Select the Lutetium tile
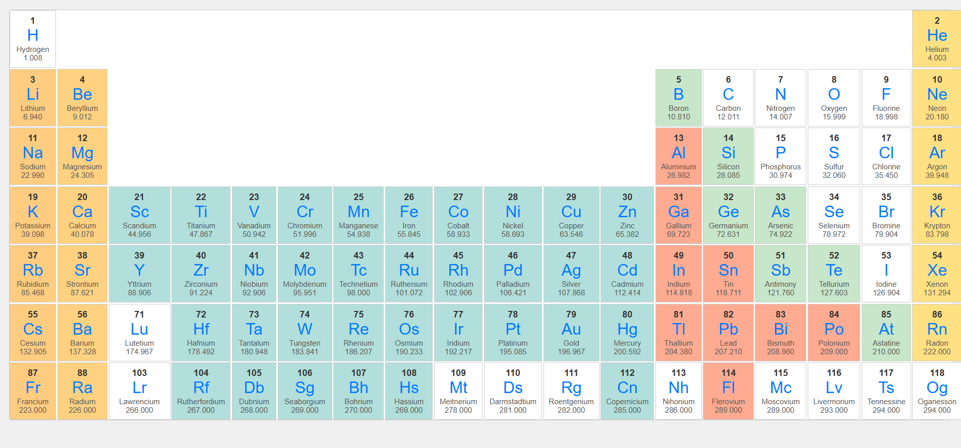 (139, 333)
